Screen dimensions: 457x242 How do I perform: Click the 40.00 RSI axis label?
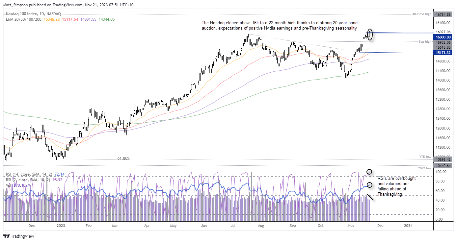tap(440, 200)
